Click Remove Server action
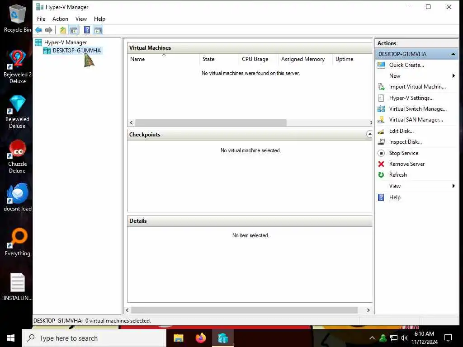The image size is (463, 347). (x=406, y=164)
